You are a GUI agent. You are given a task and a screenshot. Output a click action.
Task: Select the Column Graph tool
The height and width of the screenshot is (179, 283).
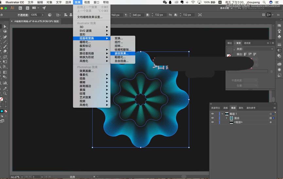(x=5, y=83)
